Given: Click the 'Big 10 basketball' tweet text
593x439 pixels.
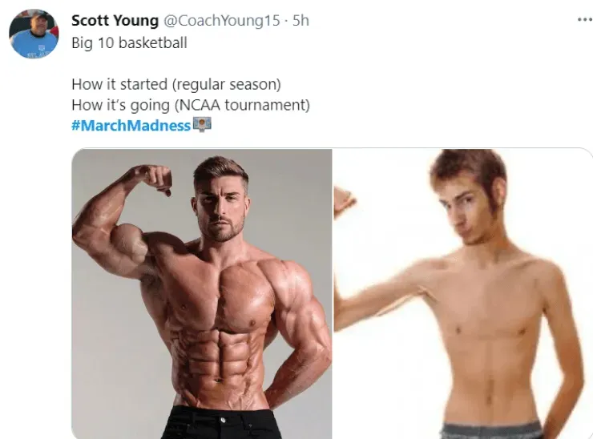Looking at the screenshot, I should [x=129, y=42].
